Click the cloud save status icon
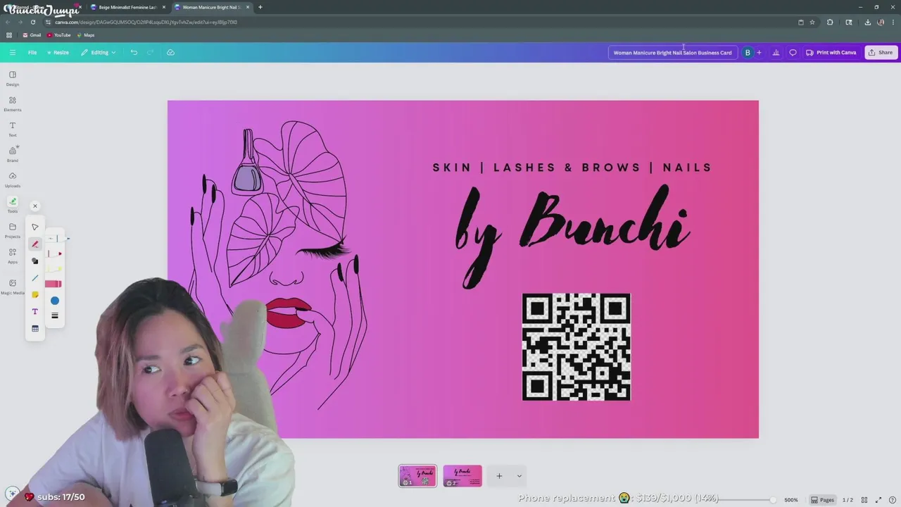 pyautogui.click(x=170, y=52)
